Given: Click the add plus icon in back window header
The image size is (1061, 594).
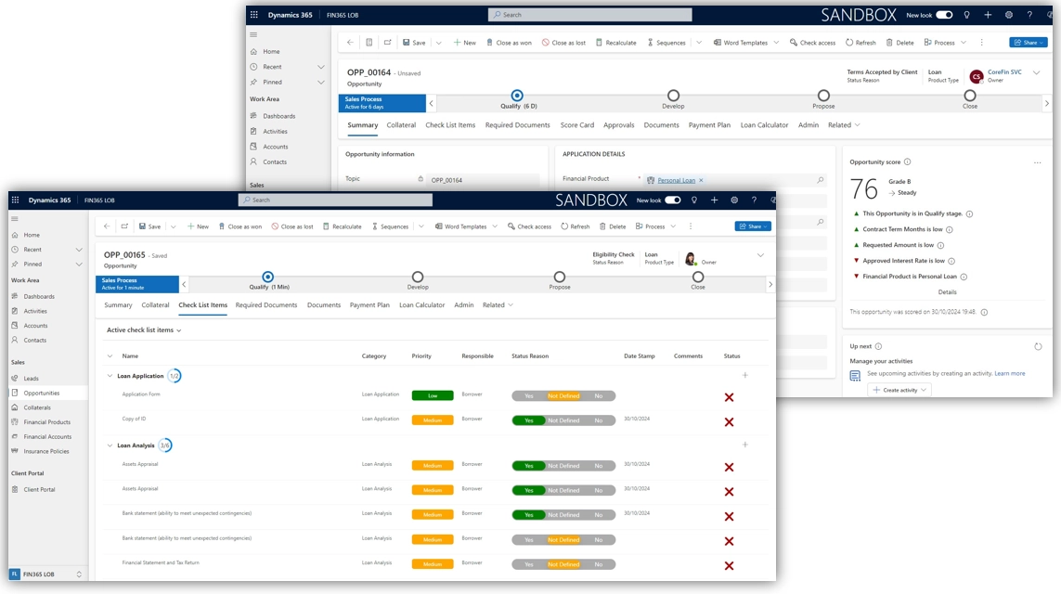Looking at the screenshot, I should point(988,15).
